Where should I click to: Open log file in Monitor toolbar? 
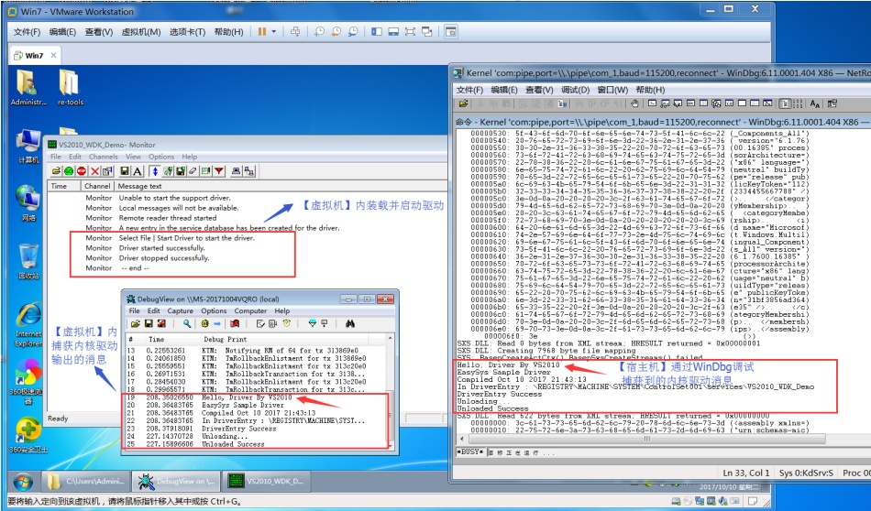(56, 171)
